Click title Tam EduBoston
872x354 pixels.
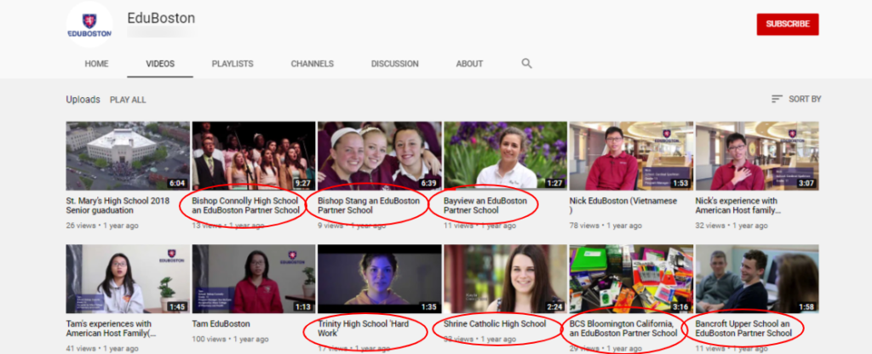221,323
